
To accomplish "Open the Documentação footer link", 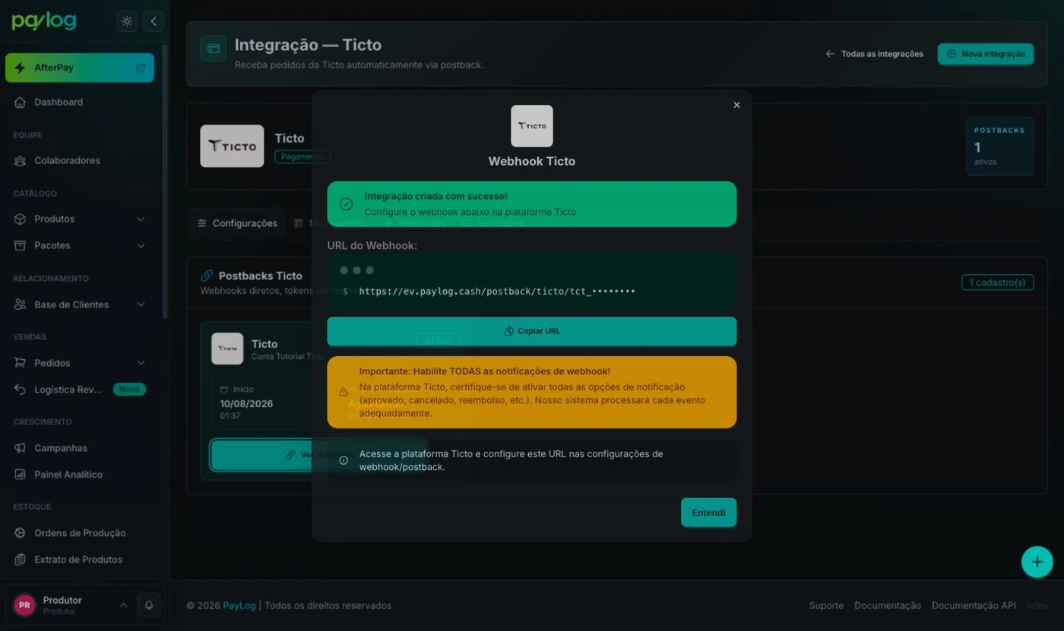I will pyautogui.click(x=888, y=605).
